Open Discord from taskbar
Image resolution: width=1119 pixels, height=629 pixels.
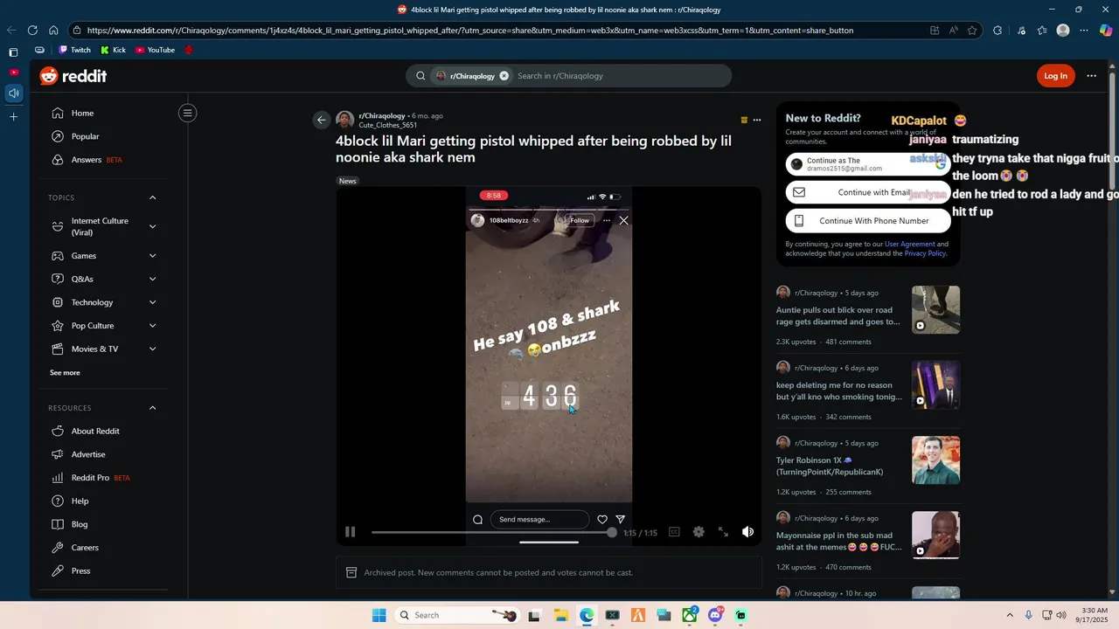point(715,615)
